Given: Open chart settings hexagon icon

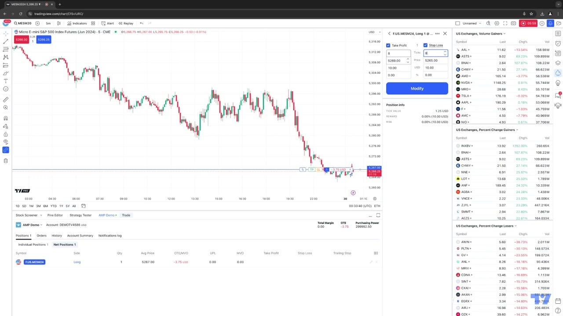Looking at the screenshot, I should tap(497, 23).
